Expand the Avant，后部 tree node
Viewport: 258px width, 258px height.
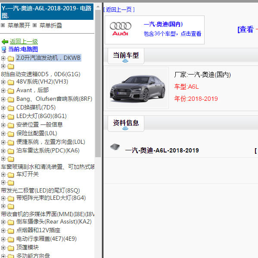(x=3, y=90)
